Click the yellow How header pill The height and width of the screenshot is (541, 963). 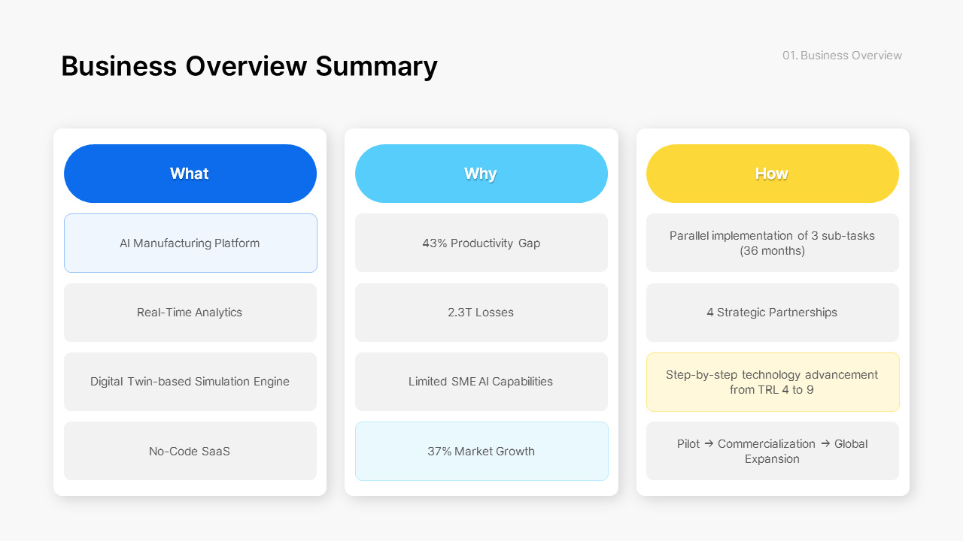click(x=773, y=174)
